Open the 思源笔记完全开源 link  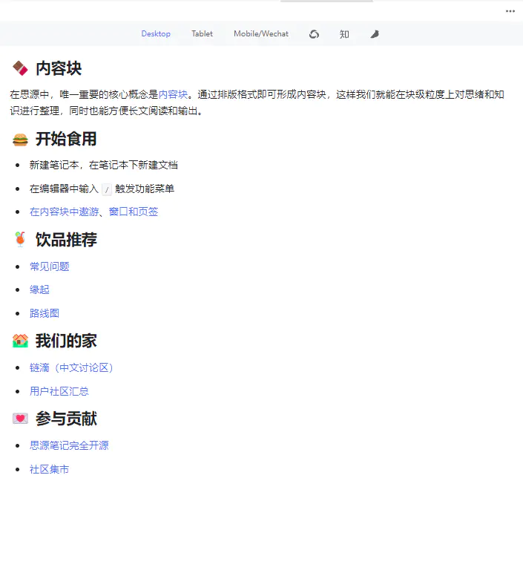pos(69,445)
